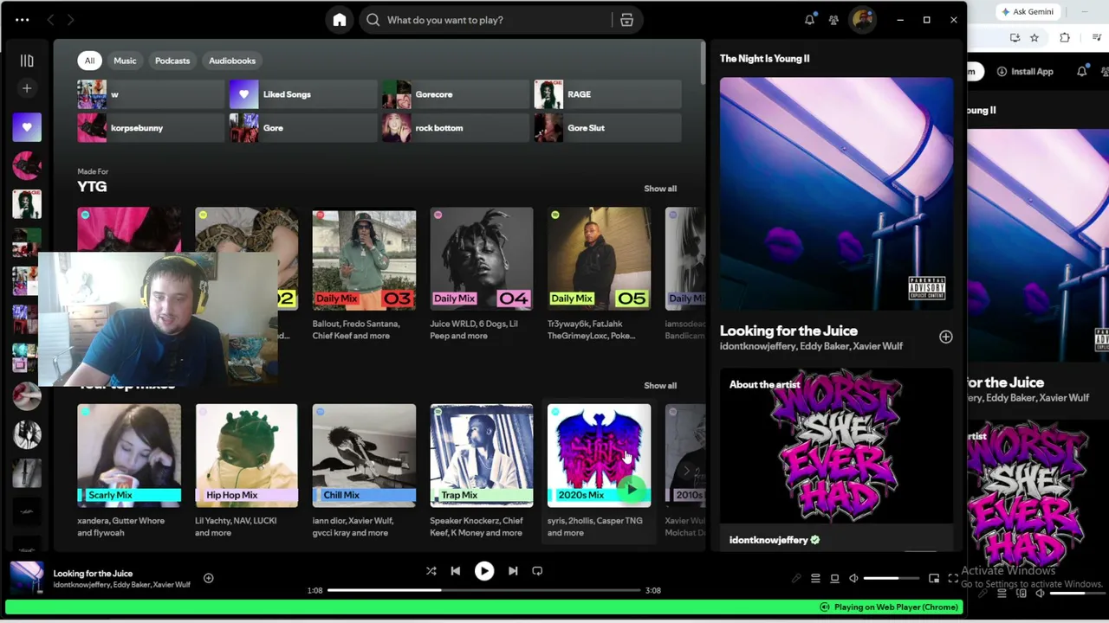Mute the volume with the speaker icon
1109x623 pixels.
point(853,579)
